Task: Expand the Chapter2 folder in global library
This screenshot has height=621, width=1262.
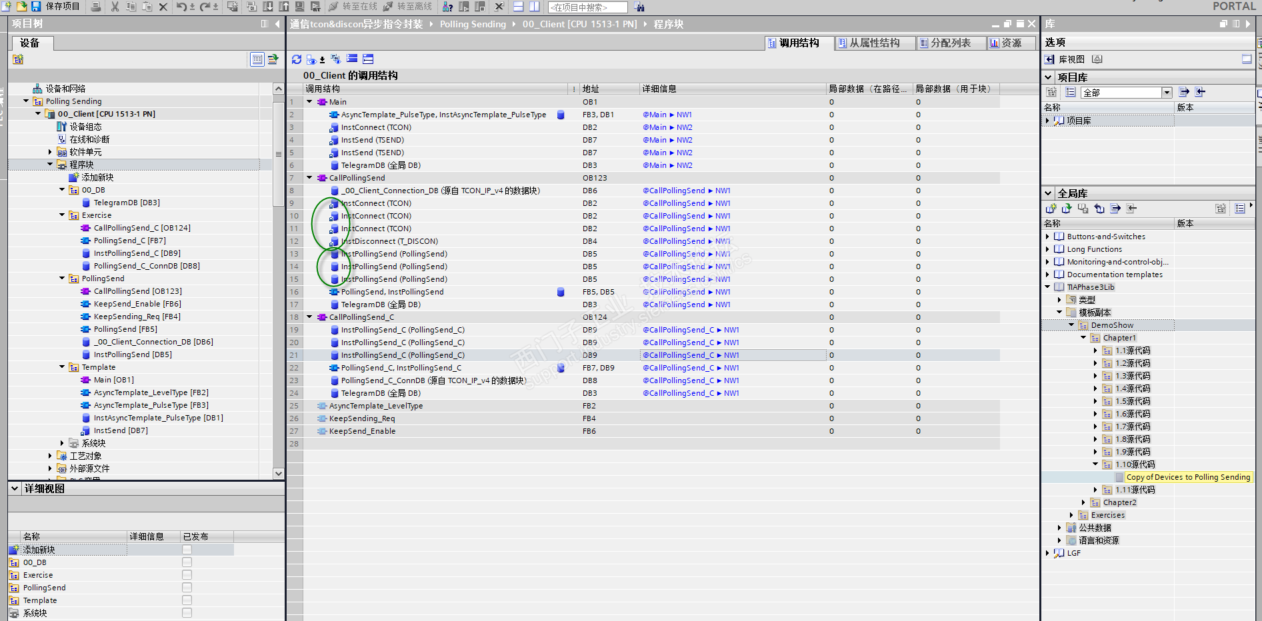Action: click(1083, 502)
